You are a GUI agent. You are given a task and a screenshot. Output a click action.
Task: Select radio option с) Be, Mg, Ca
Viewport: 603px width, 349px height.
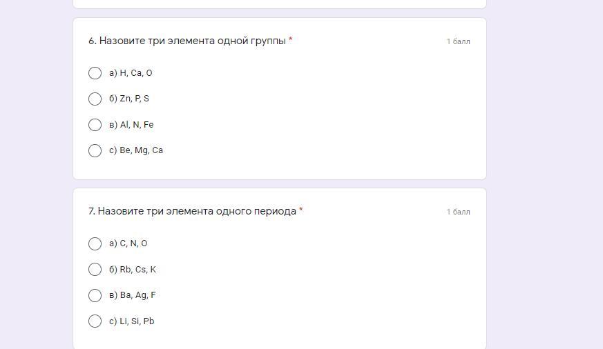tap(95, 150)
